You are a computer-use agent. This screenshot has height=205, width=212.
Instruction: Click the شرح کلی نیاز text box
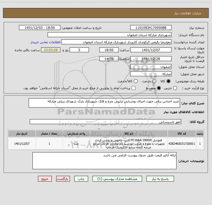point(104,103)
